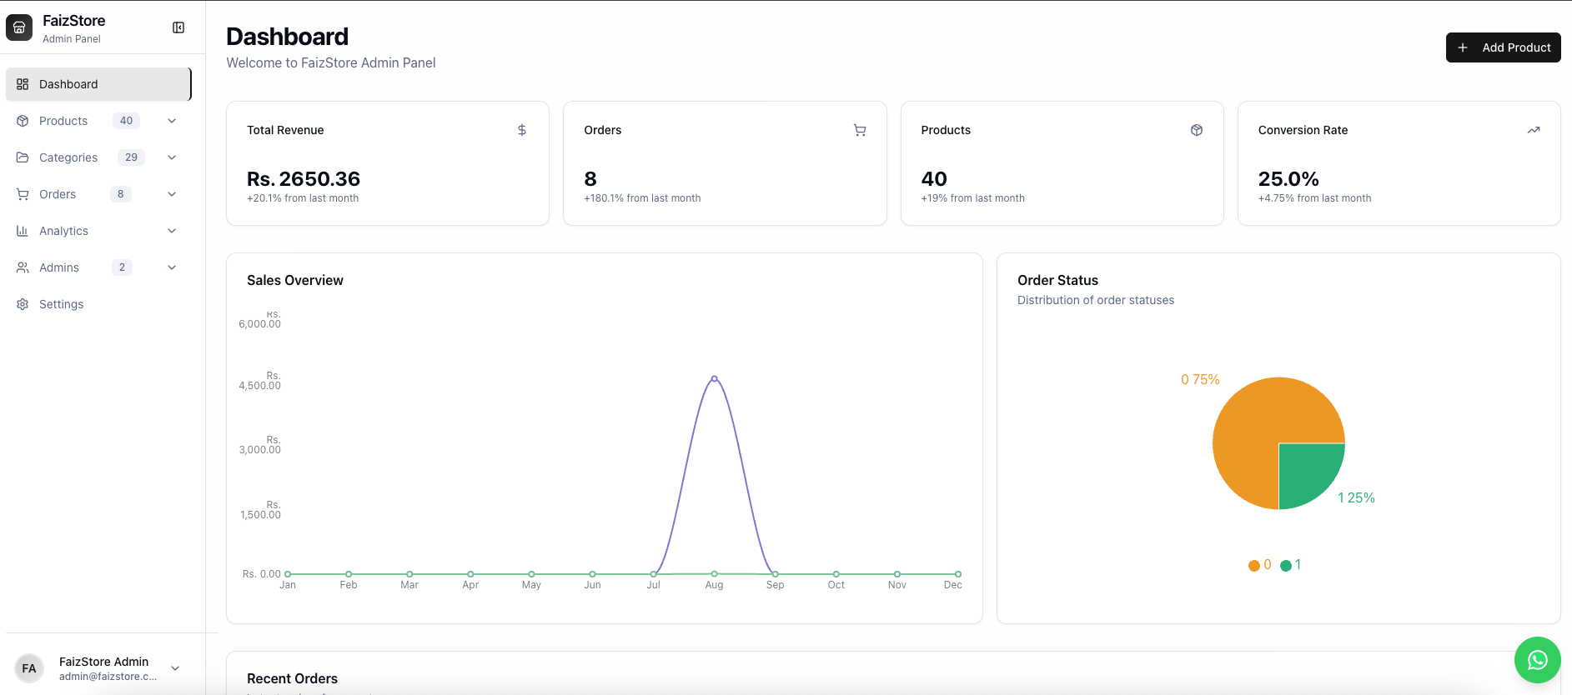Open the Orders sidebar menu item
The image size is (1572, 695).
click(x=58, y=194)
